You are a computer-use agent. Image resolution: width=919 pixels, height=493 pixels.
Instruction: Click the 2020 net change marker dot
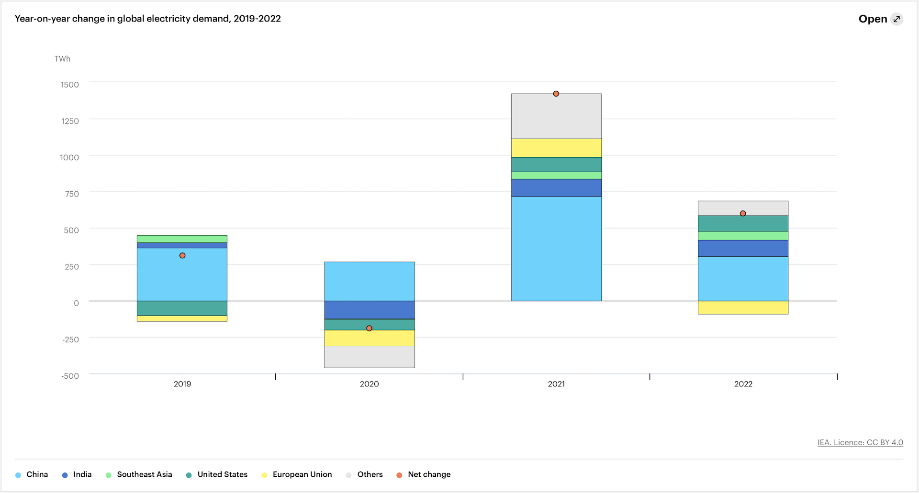click(x=369, y=329)
